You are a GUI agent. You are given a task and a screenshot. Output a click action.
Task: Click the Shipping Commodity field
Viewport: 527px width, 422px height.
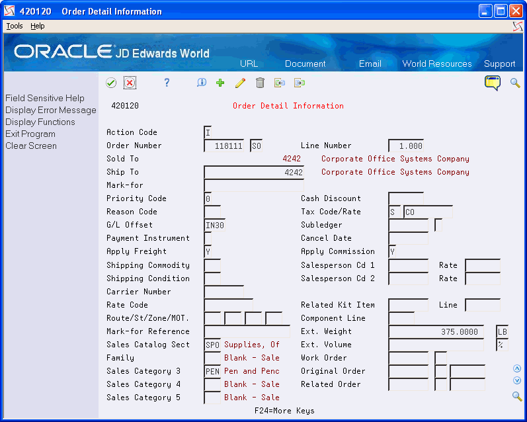[x=212, y=265]
